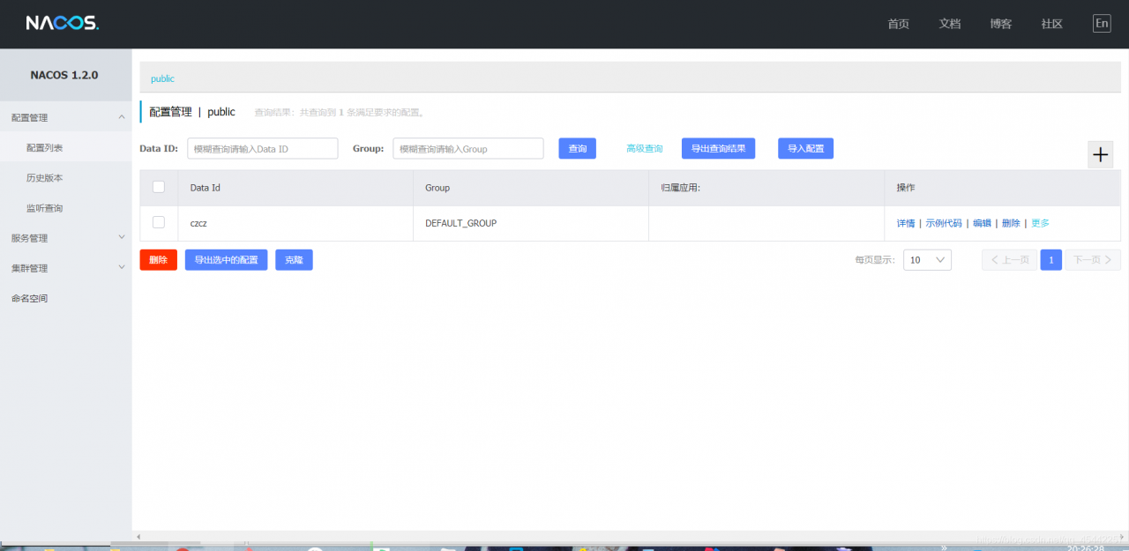Click the 查询 search button

coord(578,149)
